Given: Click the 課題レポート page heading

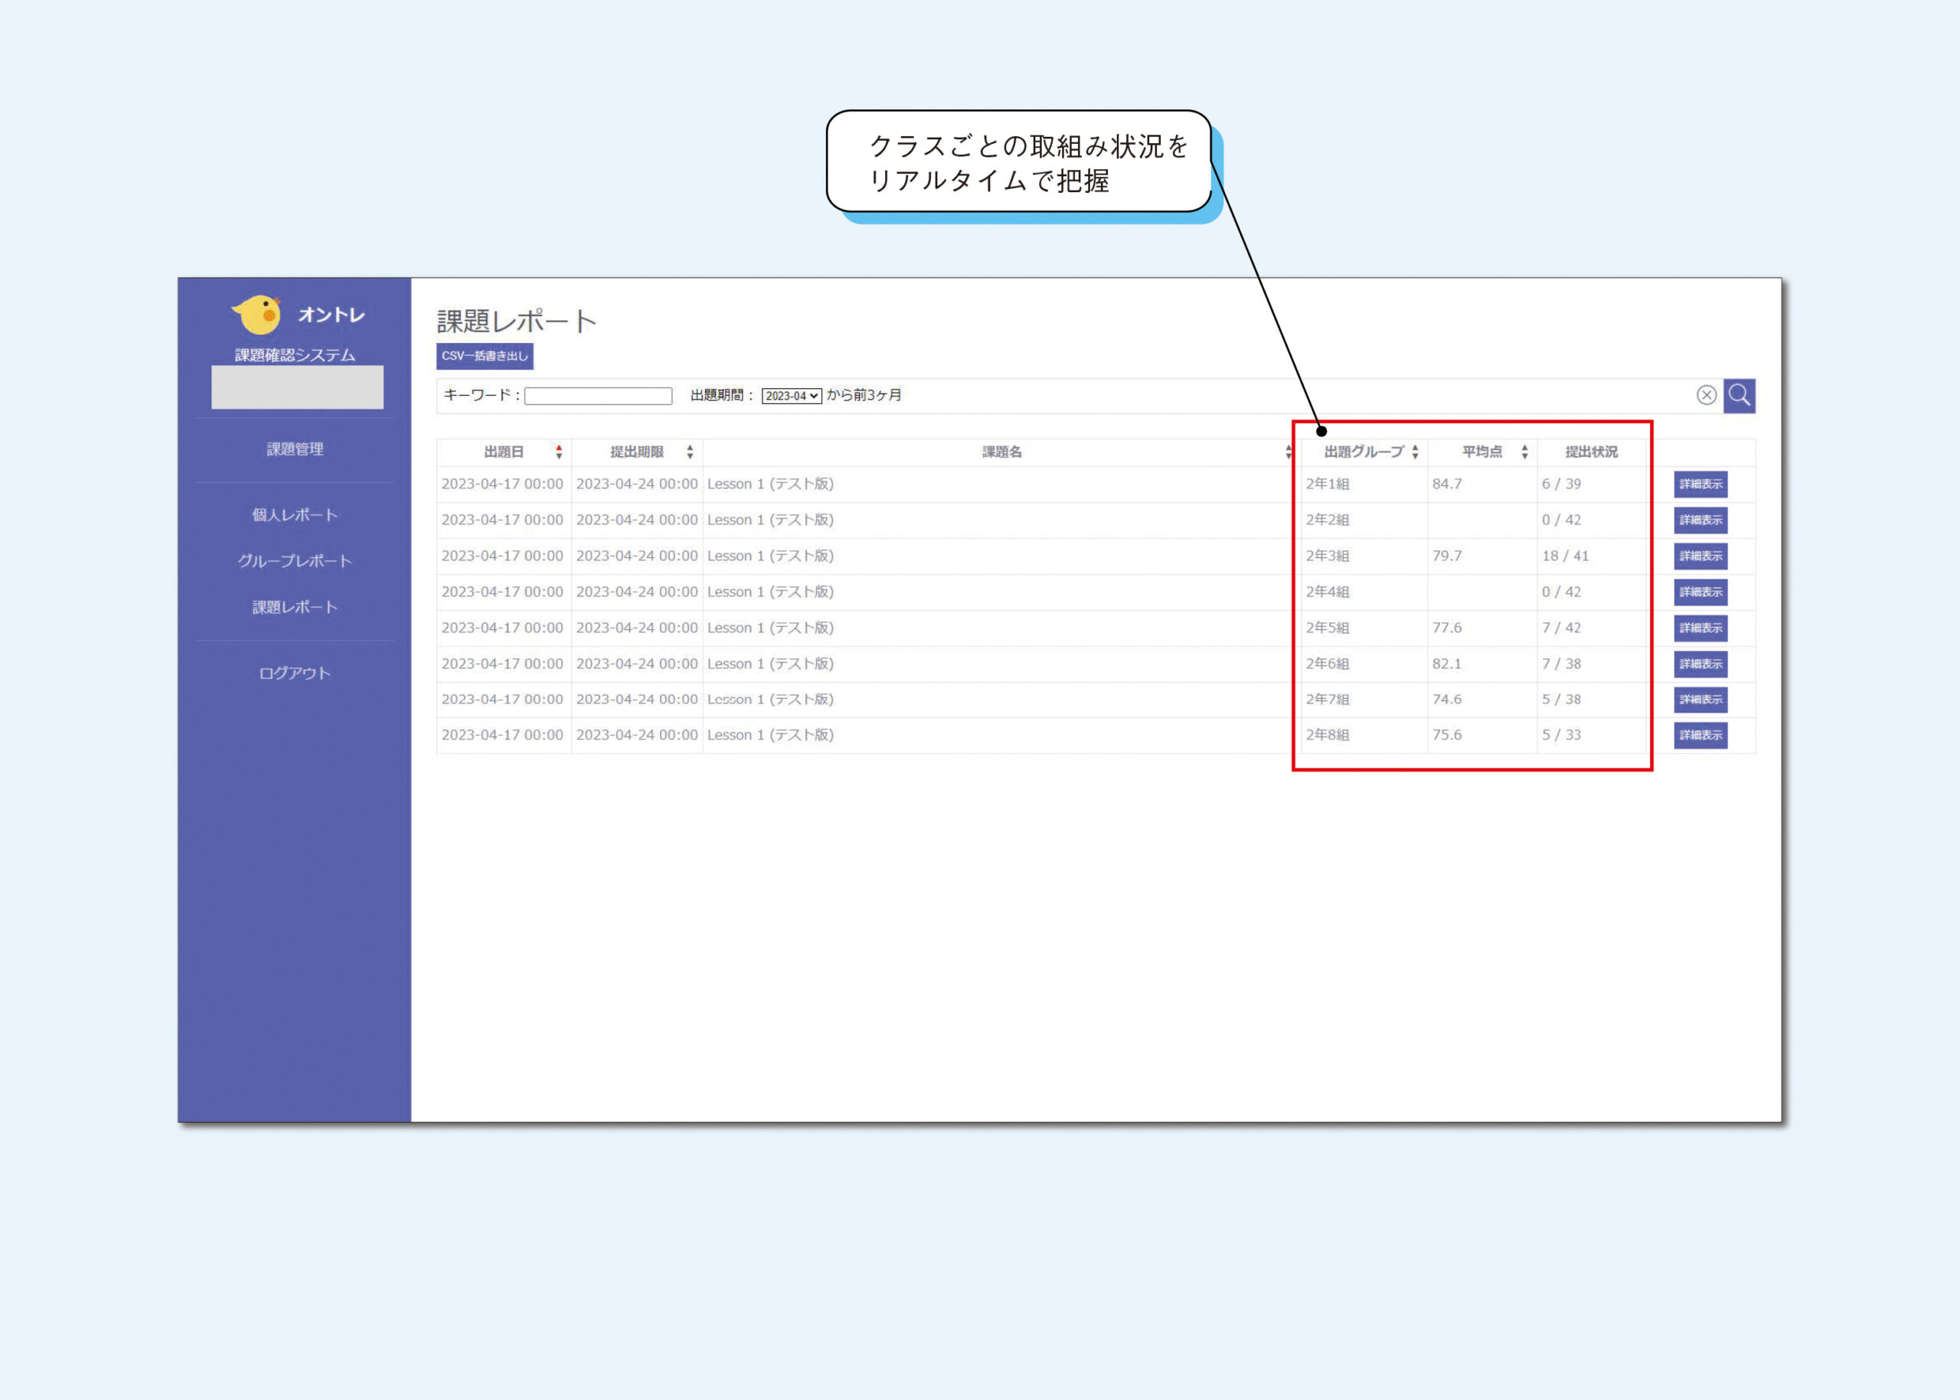Looking at the screenshot, I should [517, 321].
